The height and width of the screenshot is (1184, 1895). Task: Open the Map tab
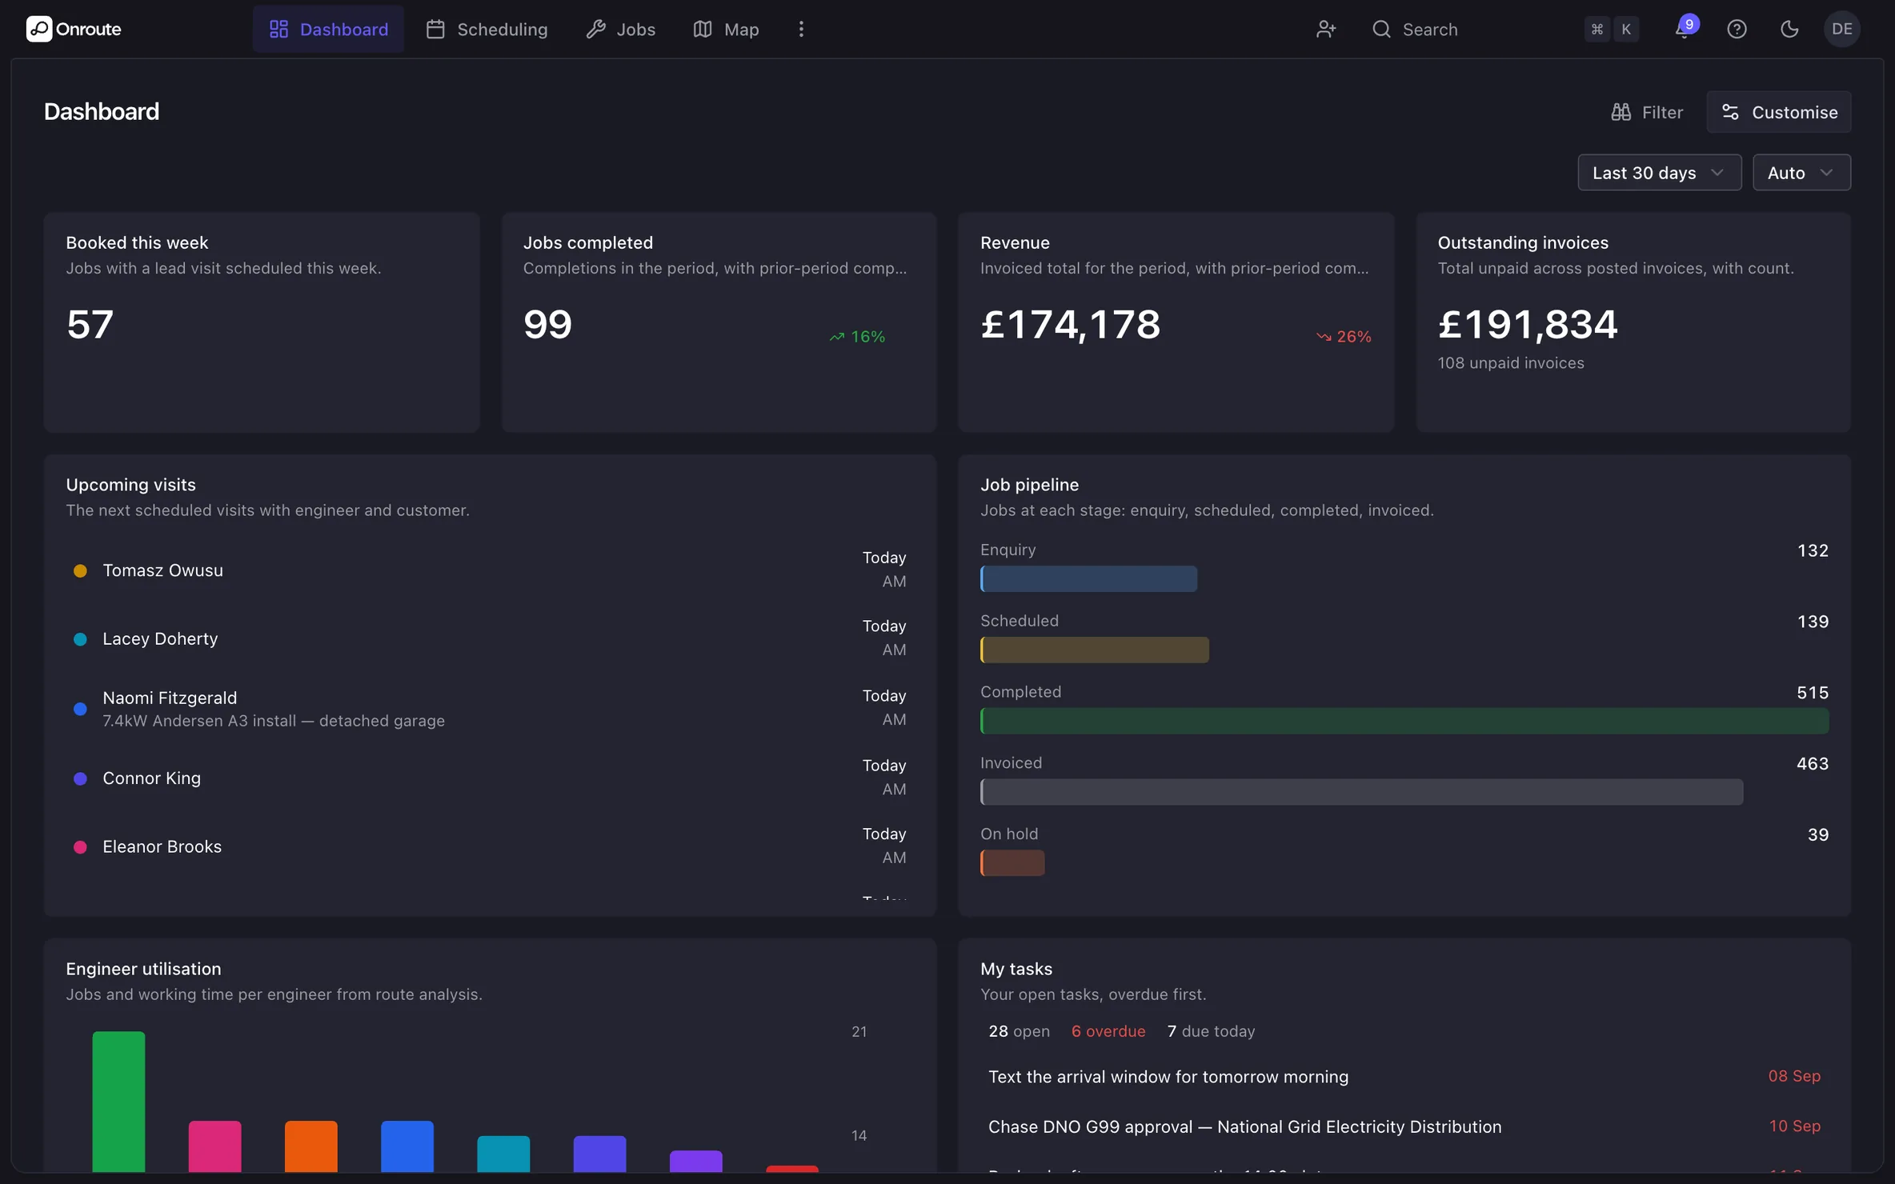pyautogui.click(x=726, y=29)
